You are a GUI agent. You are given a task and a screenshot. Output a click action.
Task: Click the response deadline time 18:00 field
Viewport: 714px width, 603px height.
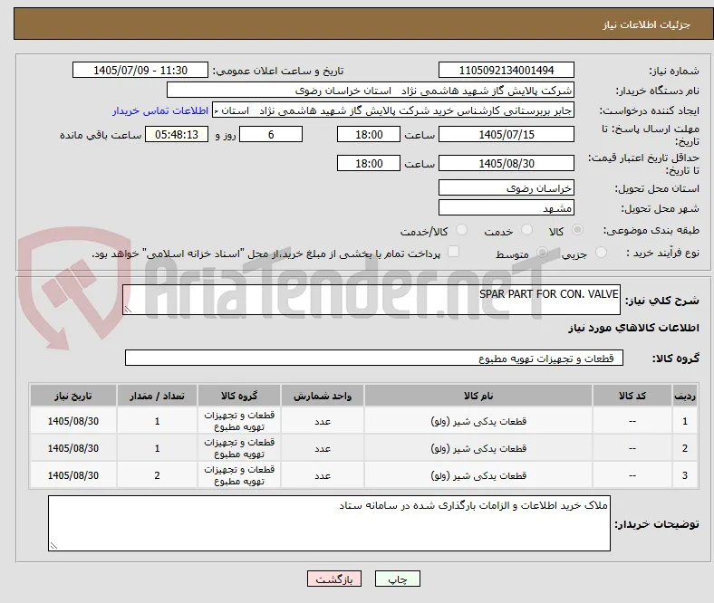[369, 134]
